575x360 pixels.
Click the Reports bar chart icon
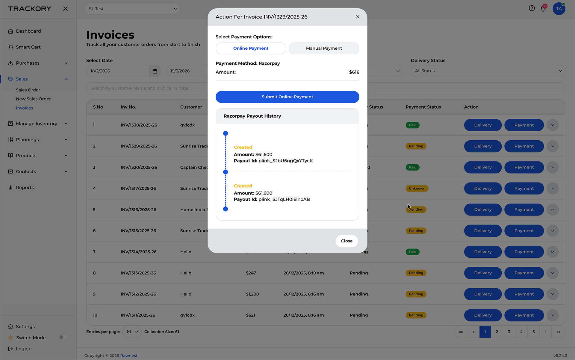point(10,188)
